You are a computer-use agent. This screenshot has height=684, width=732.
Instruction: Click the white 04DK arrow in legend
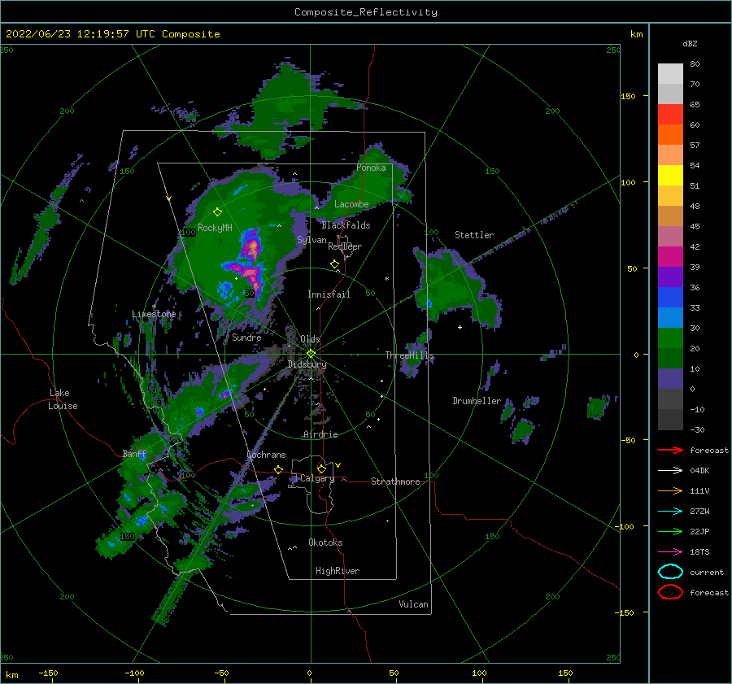tap(670, 470)
